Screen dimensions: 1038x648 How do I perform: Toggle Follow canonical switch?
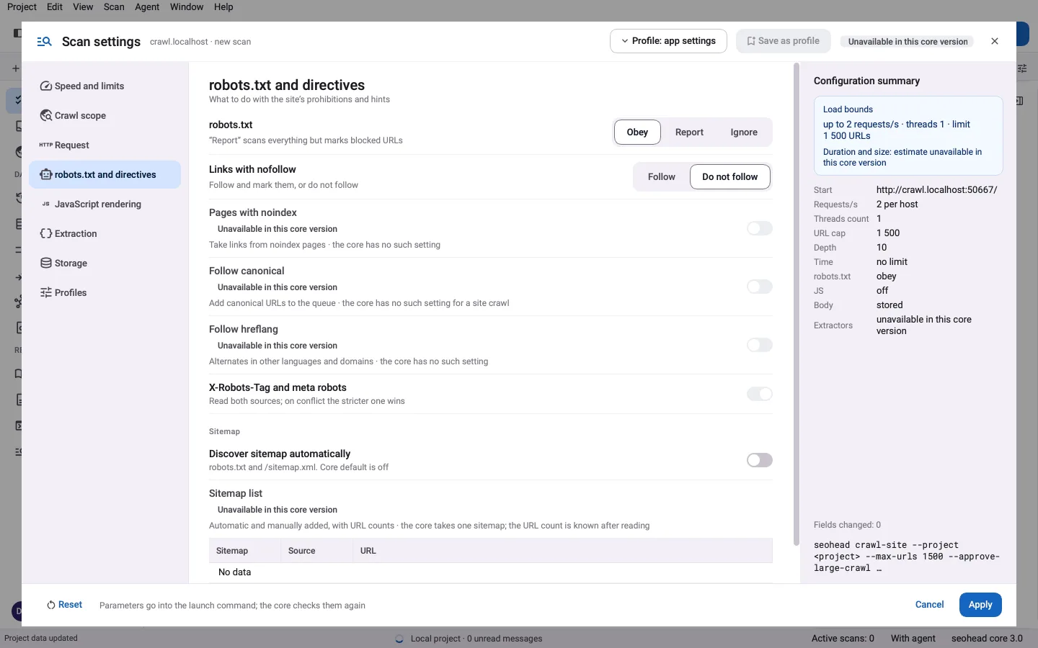click(x=760, y=287)
